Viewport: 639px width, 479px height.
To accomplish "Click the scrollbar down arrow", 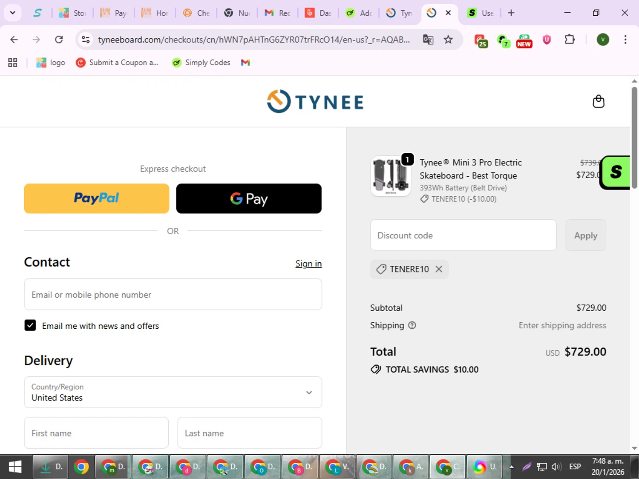I will click(x=634, y=448).
